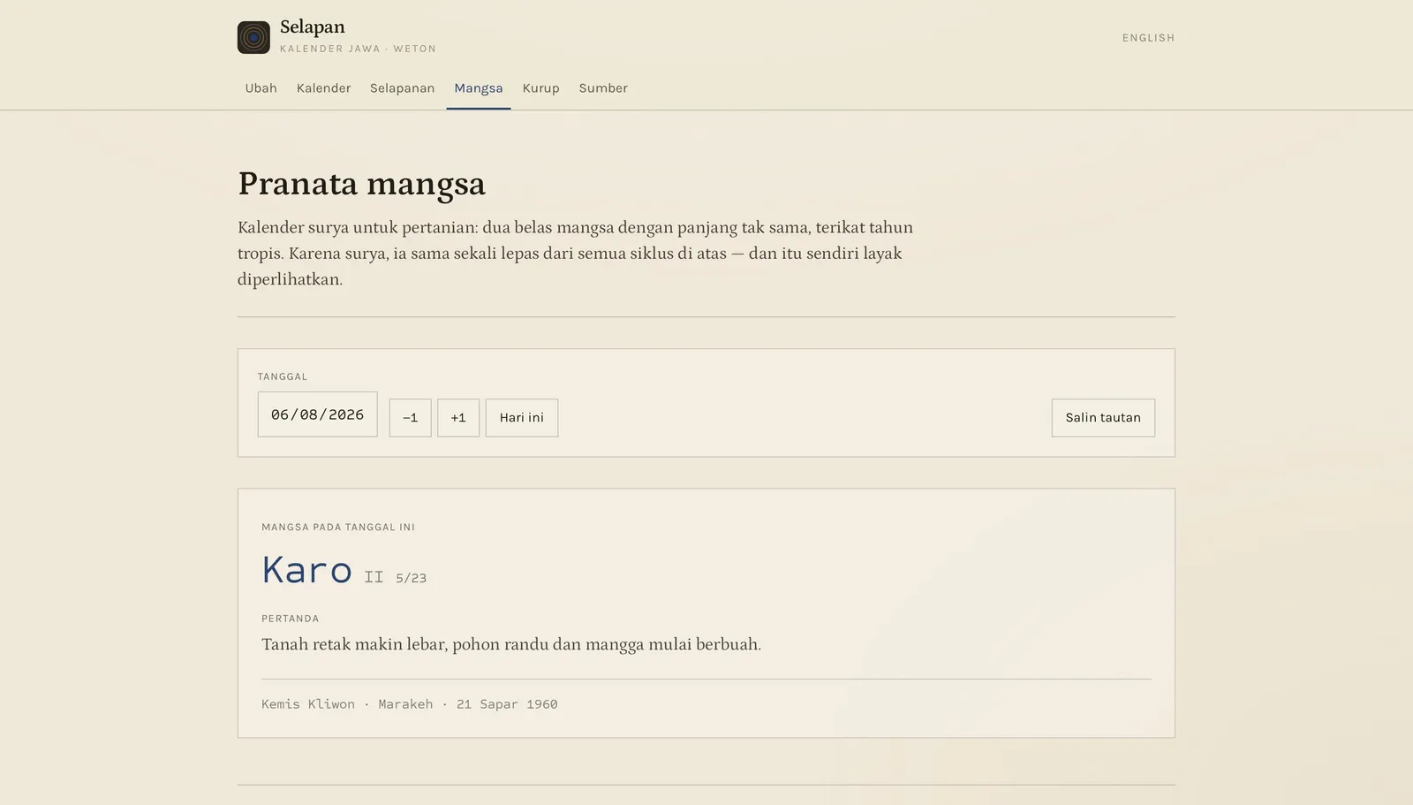Step back one day with −1
Viewport: 1413px width, 805px height.
coord(410,418)
